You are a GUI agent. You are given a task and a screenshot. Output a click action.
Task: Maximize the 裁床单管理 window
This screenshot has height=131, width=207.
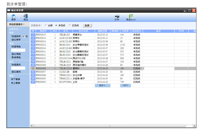[x=189, y=10]
